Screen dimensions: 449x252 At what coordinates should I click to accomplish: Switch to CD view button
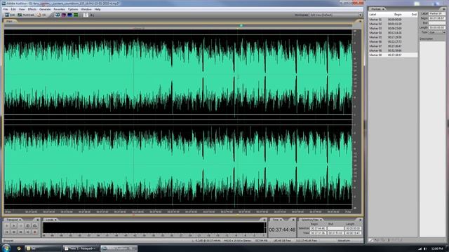[x=41, y=15]
